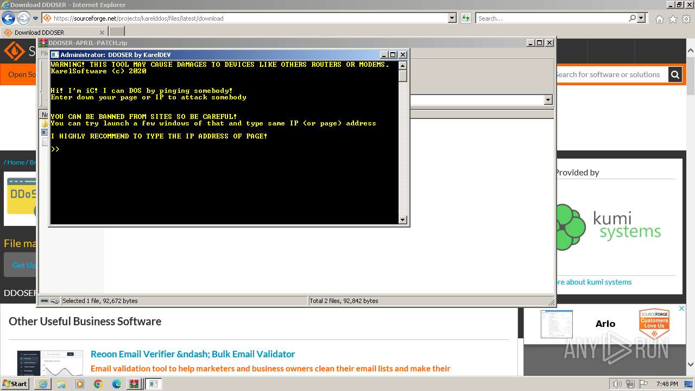Click the console icon in DDOSER title bar
Screen dimensions: 695x391
(55, 55)
